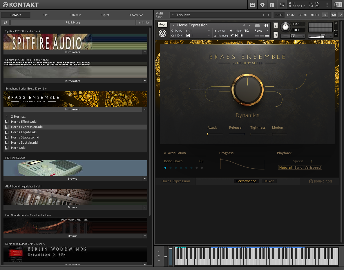Remove the Horns Expression instrument with X
This screenshot has width=344, height=270.
point(336,23)
